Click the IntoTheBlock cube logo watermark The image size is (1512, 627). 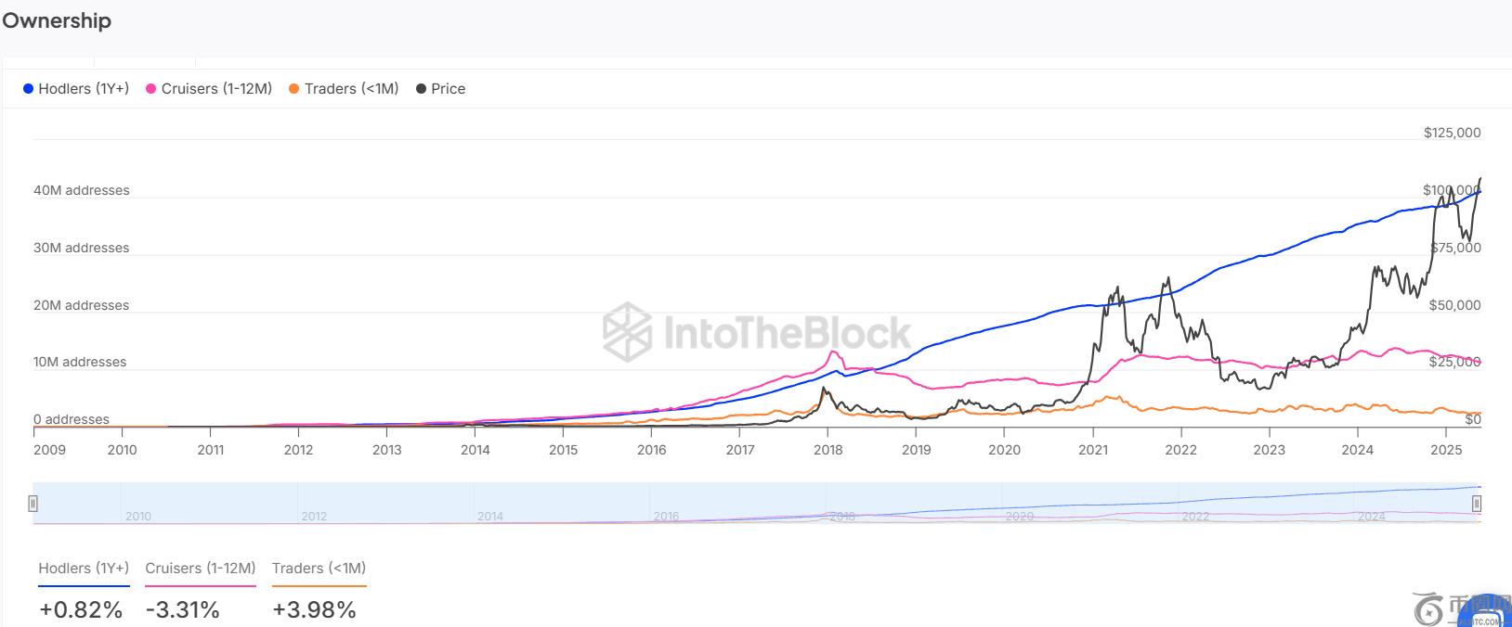coord(627,331)
